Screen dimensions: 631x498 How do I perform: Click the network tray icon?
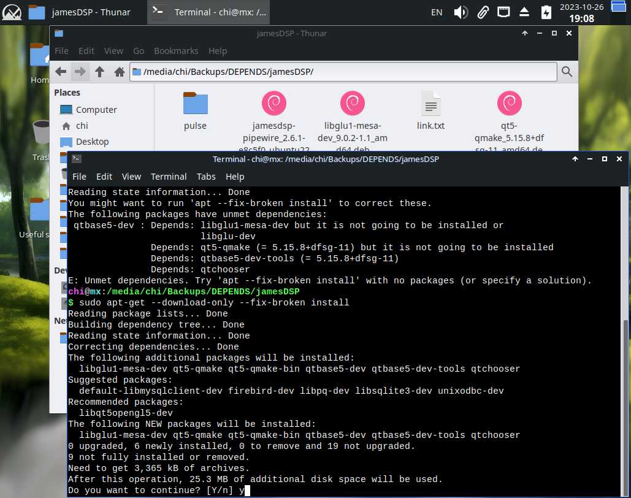[x=503, y=12]
